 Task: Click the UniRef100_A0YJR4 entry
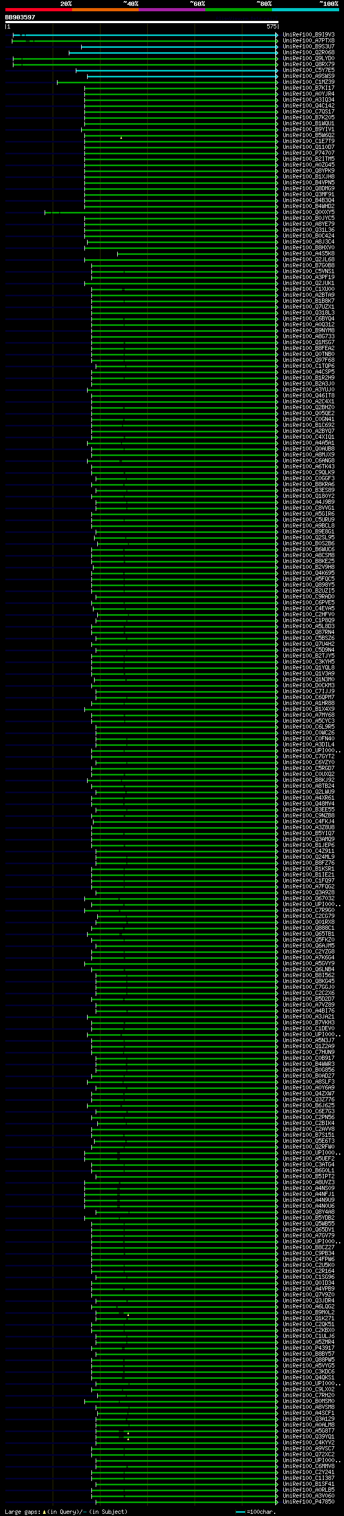[309, 94]
